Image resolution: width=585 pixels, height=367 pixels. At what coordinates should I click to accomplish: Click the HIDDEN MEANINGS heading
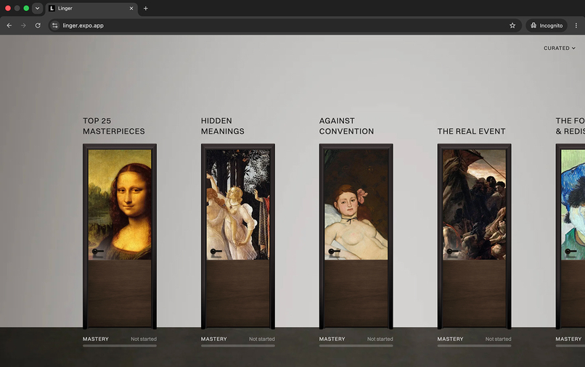tap(223, 126)
